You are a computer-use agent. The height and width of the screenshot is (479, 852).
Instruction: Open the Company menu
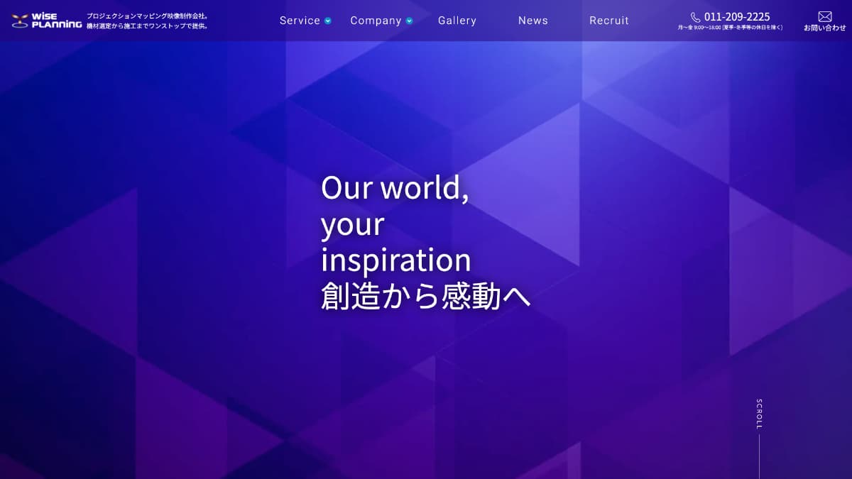click(x=376, y=21)
